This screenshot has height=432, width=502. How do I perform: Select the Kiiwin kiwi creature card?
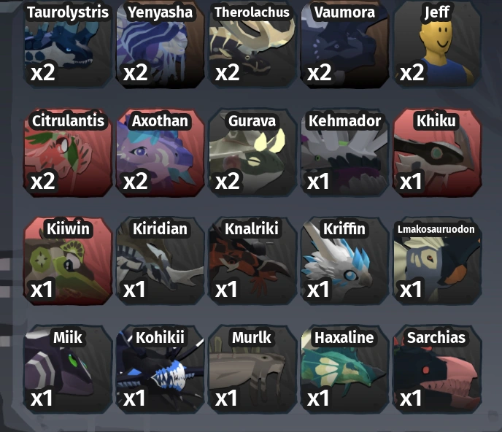(68, 261)
